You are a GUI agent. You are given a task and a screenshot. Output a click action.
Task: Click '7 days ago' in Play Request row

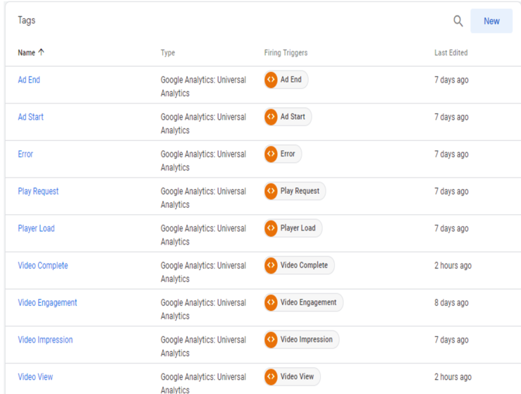[451, 192]
